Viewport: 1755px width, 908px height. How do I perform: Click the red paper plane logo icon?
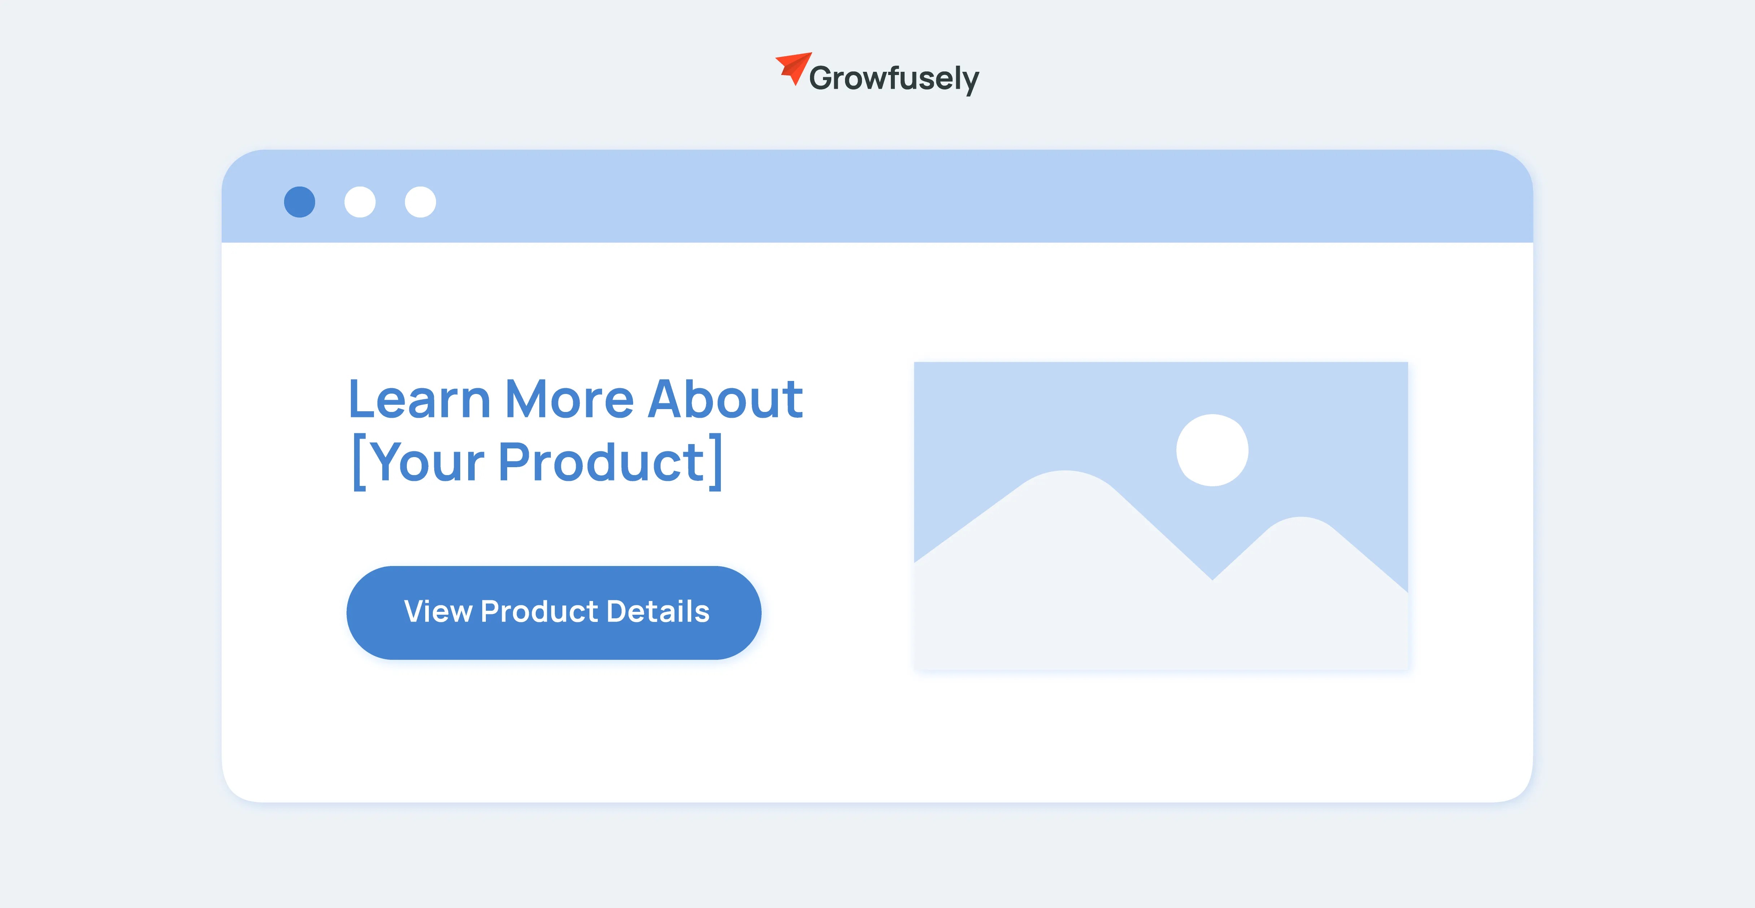coord(794,67)
